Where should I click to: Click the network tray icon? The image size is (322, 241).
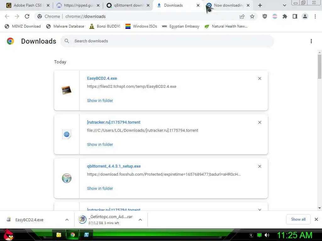click(259, 235)
